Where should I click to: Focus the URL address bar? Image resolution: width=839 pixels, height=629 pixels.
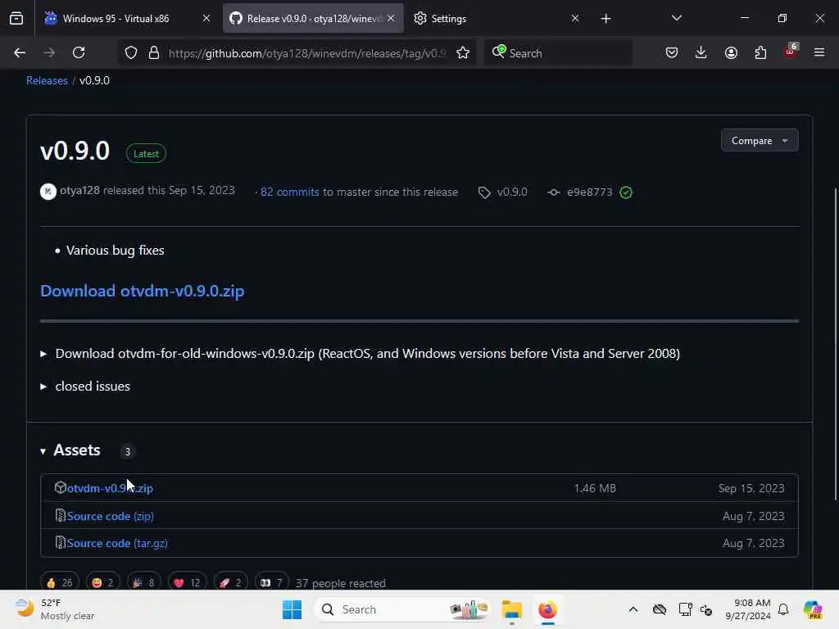point(306,53)
